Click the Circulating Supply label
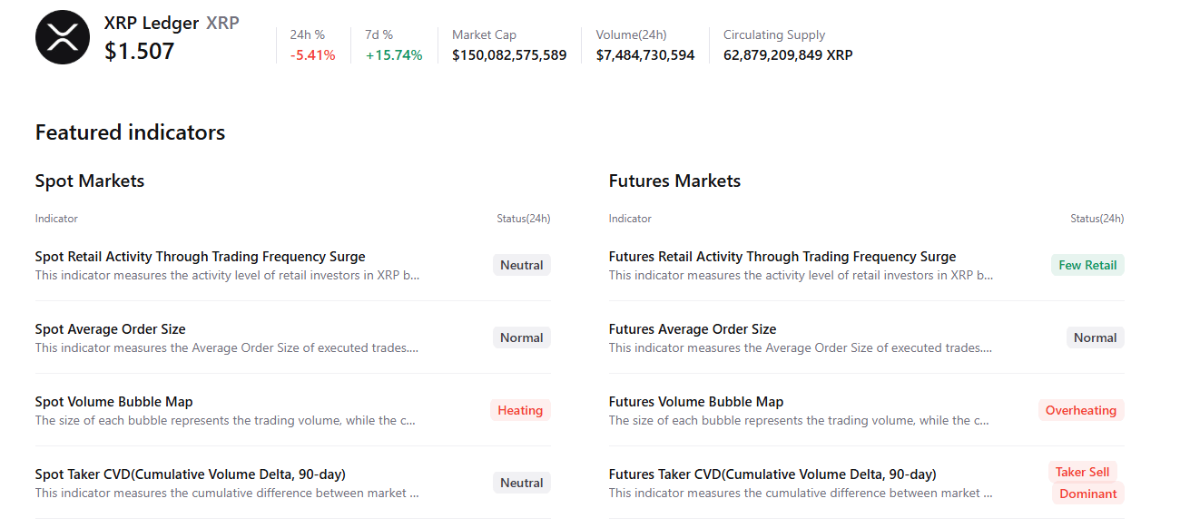Viewport: 1190px width, 528px height. coord(774,34)
